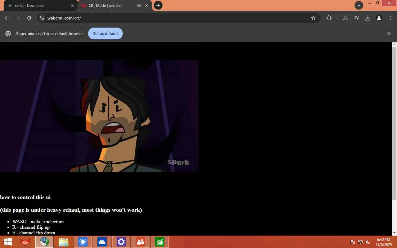Open PC Settings gear on the taskbar
Viewport: 397px width, 248px height.
click(121, 242)
